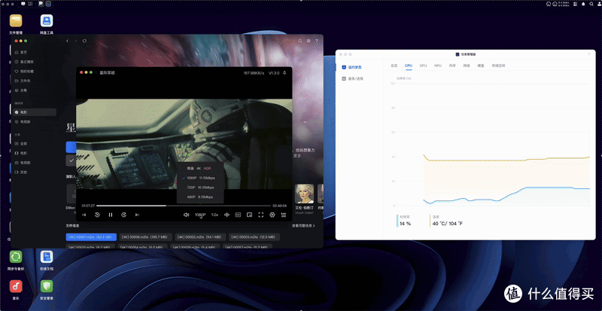This screenshot has width=602, height=311.
Task: Enable picture-in-picture mode icon
Action: click(x=250, y=215)
